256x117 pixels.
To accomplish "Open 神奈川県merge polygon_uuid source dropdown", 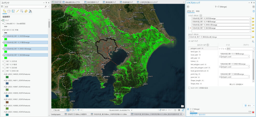I will (x=248, y=67).
